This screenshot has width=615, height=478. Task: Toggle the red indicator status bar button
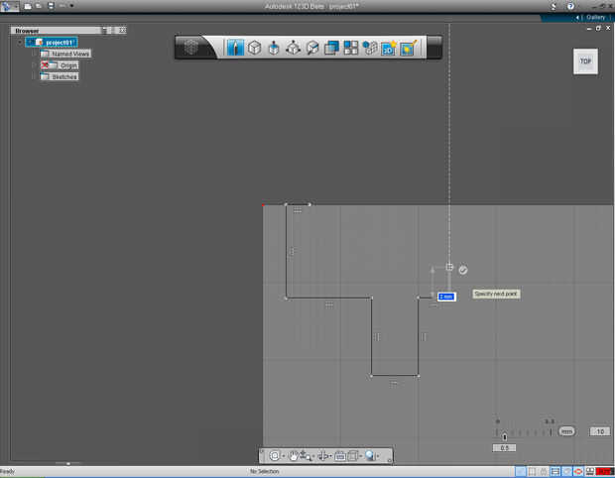(x=604, y=471)
